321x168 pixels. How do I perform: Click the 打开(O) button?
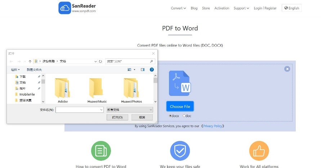[x=117, y=118]
